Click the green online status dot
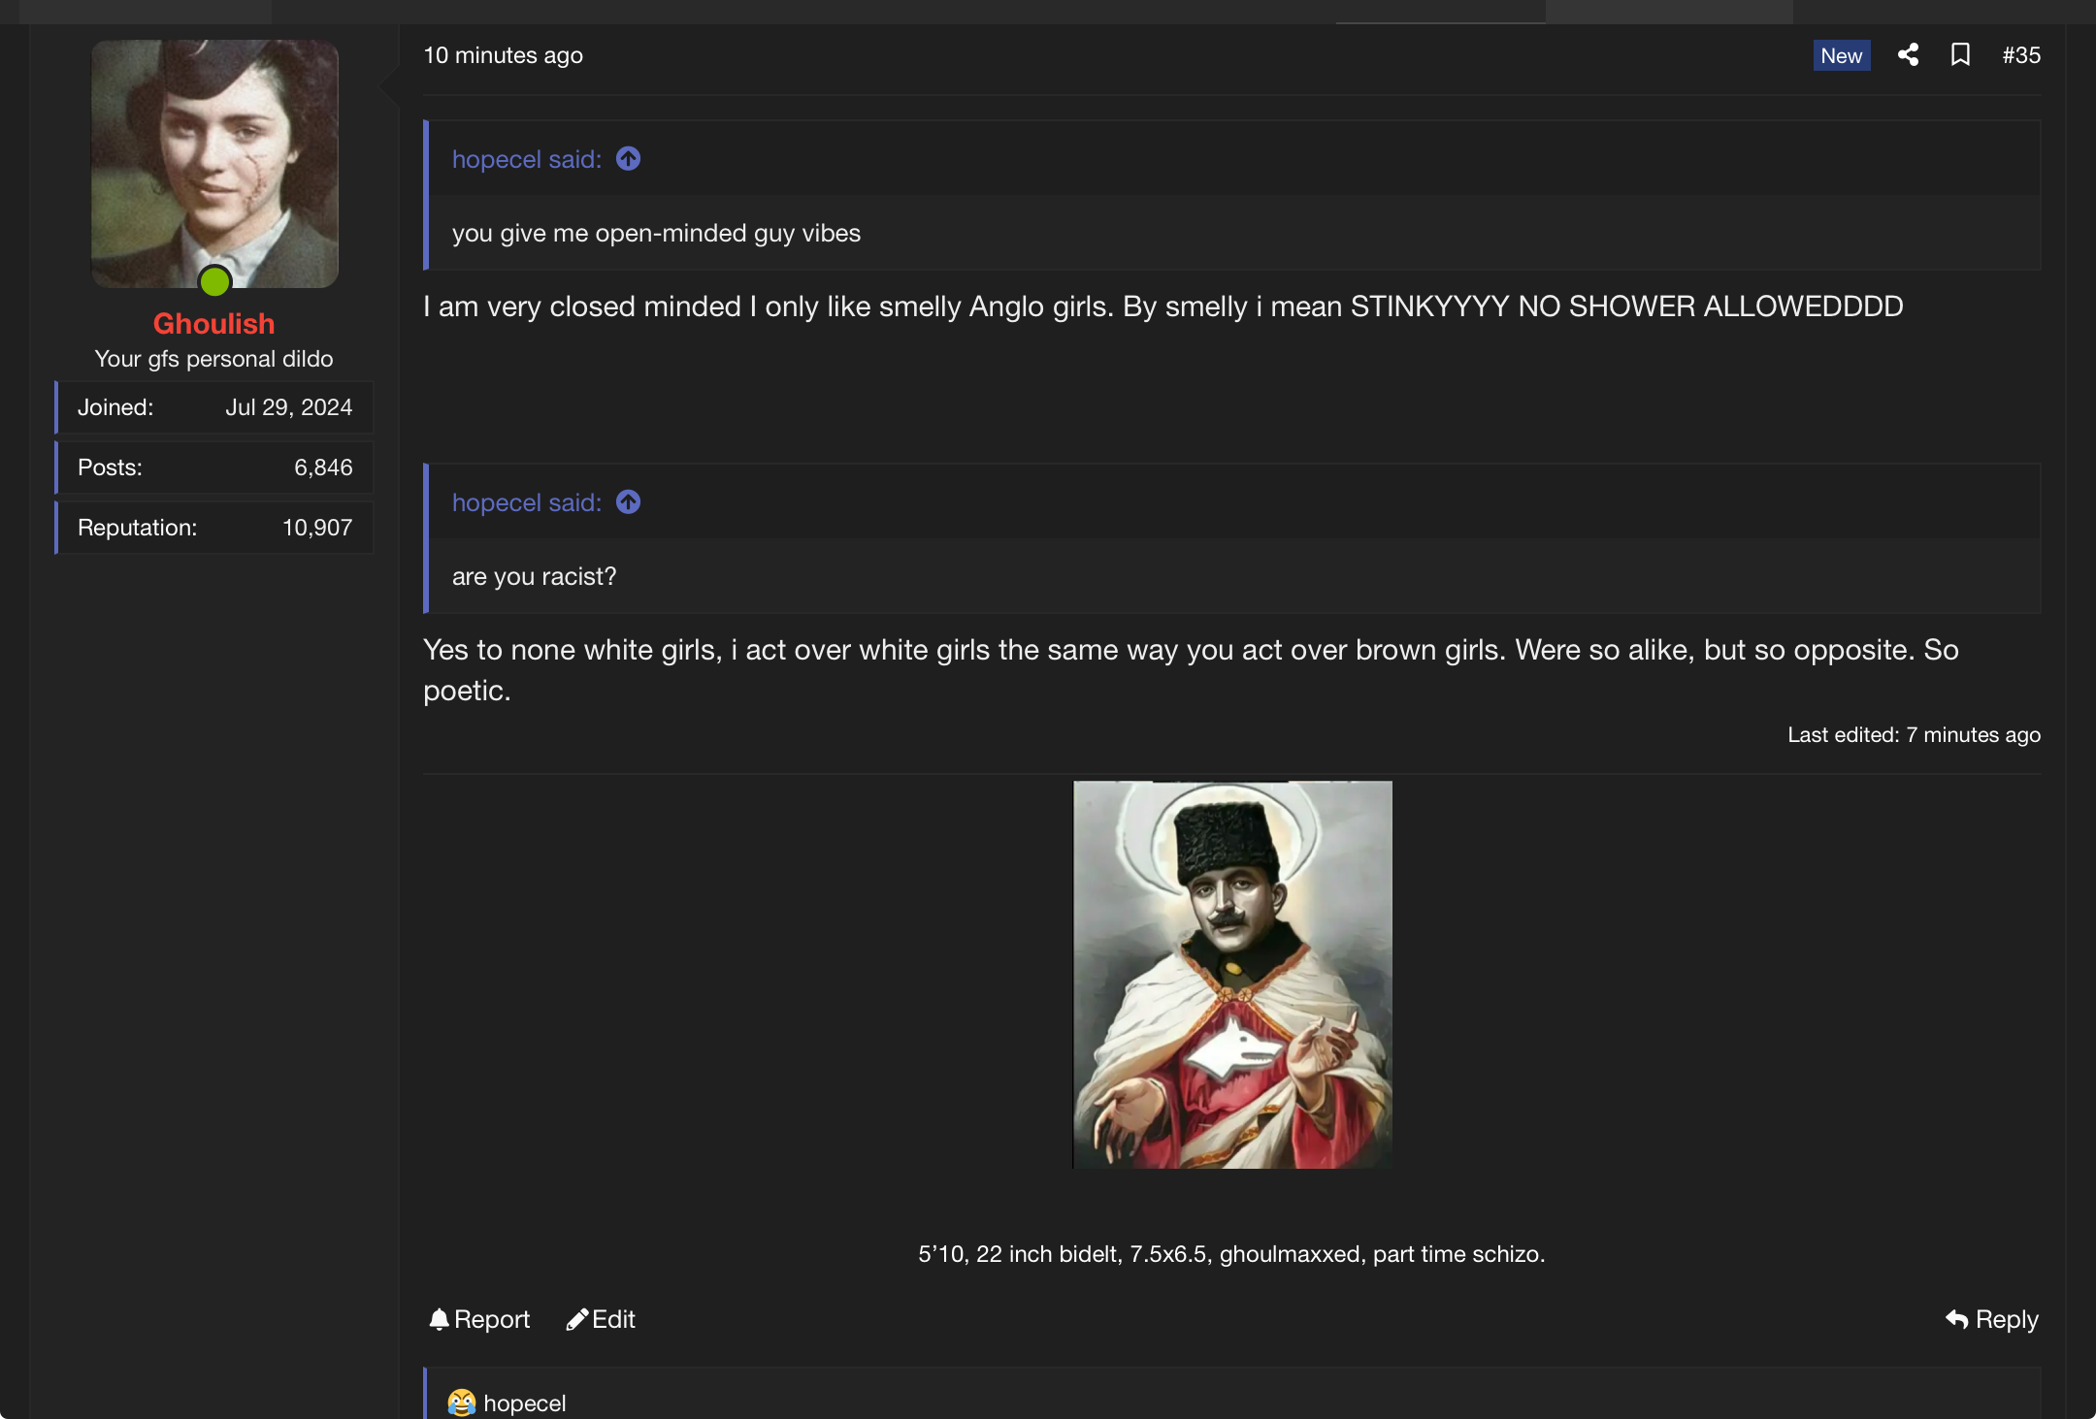Viewport: 2096px width, 1419px height. (214, 282)
